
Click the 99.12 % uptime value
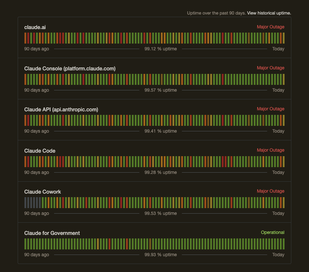click(161, 49)
